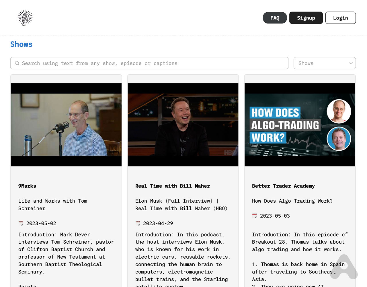This screenshot has width=367, height=287.
Task: Click the Shows page heading
Action: (x=21, y=44)
